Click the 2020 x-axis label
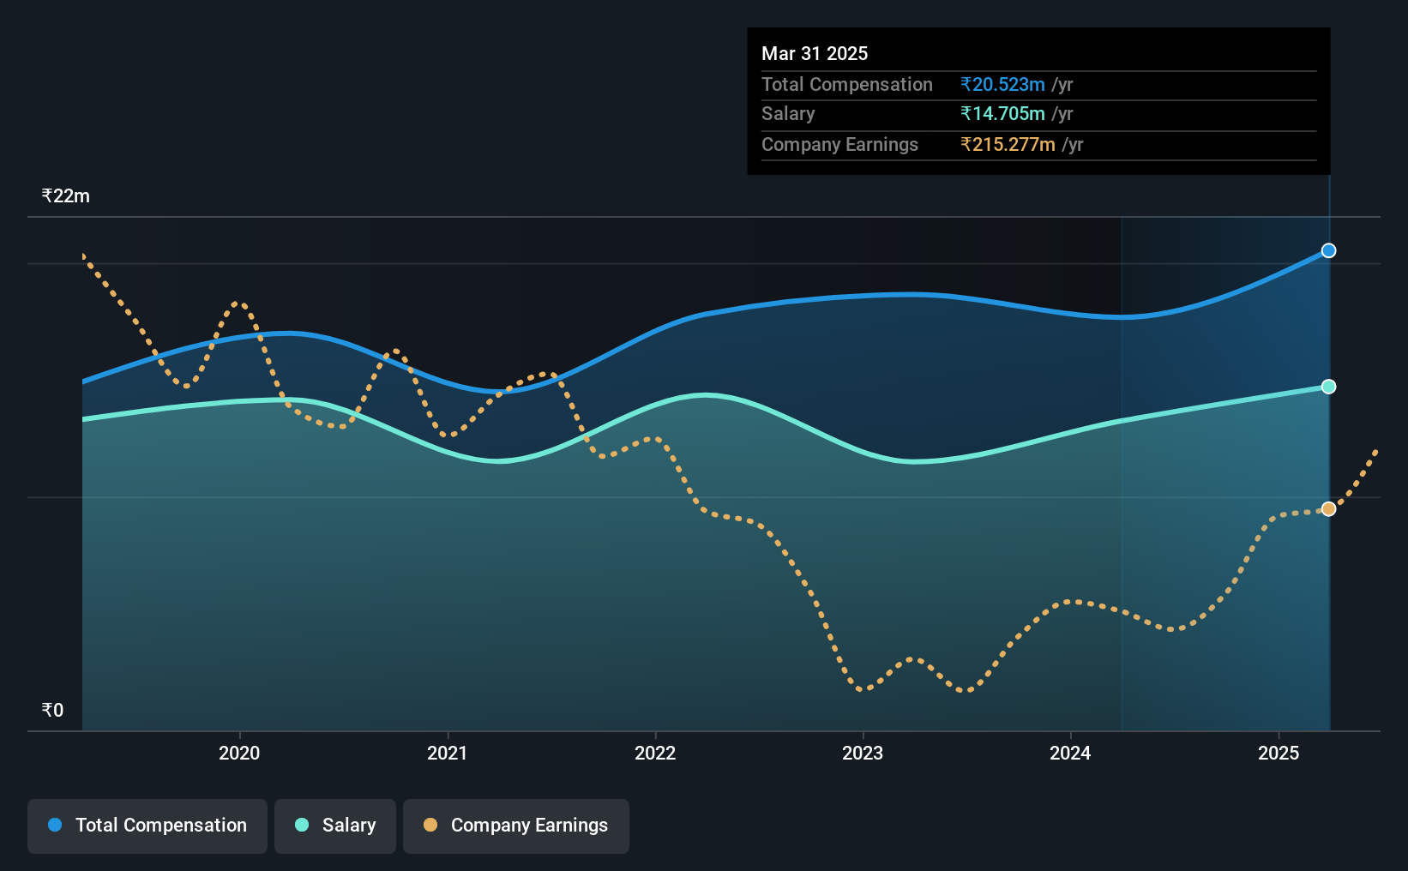Viewport: 1408px width, 871px height. (239, 753)
